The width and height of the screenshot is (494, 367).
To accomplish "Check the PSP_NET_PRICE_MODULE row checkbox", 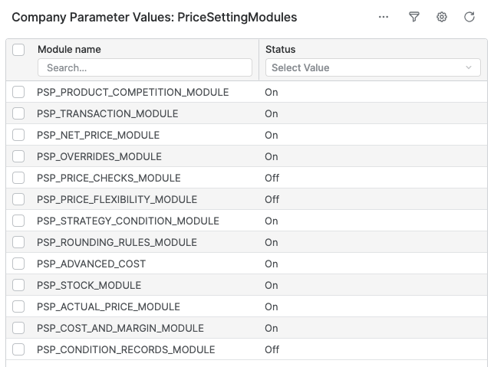I will click(18, 135).
